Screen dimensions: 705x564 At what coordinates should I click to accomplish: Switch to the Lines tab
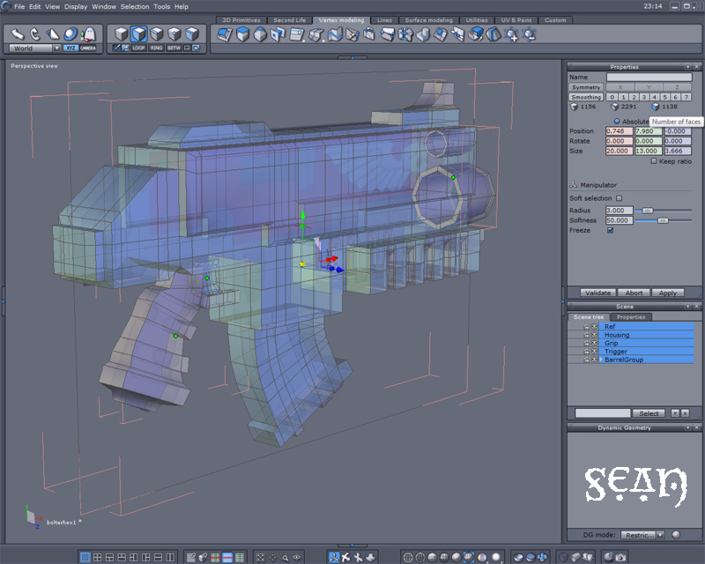384,20
